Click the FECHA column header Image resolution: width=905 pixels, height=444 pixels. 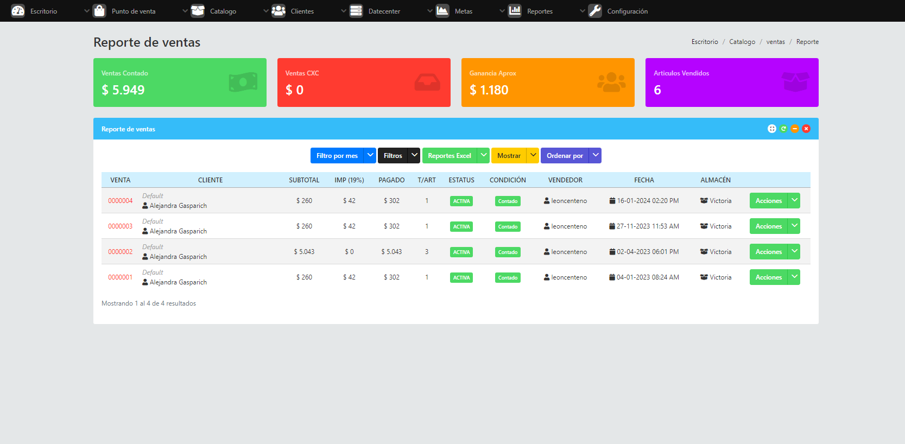(644, 180)
